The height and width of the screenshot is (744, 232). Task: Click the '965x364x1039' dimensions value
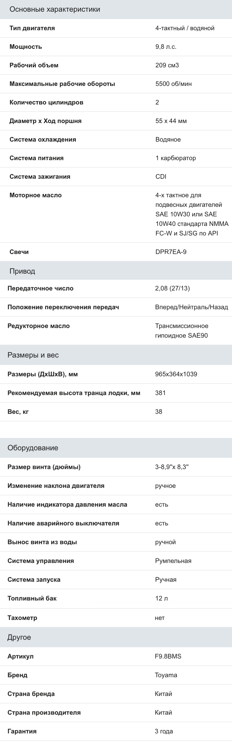tap(176, 374)
